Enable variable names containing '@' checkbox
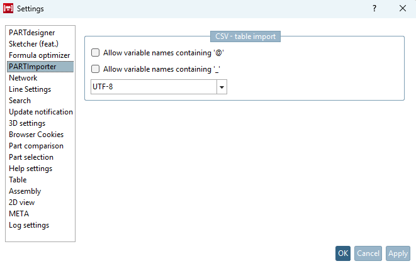 [96, 53]
